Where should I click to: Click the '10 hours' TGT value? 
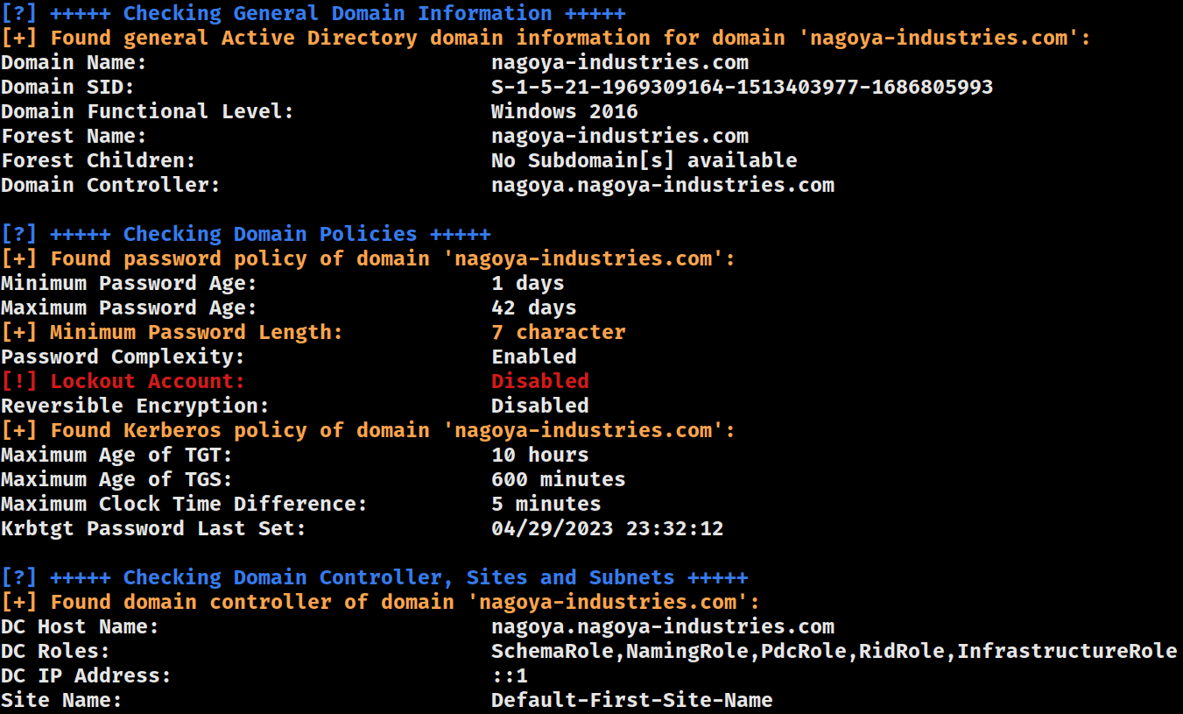(539, 456)
